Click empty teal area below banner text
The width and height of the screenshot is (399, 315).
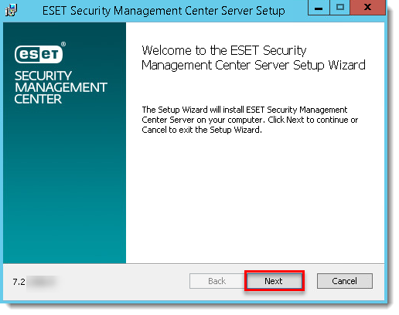point(64,185)
